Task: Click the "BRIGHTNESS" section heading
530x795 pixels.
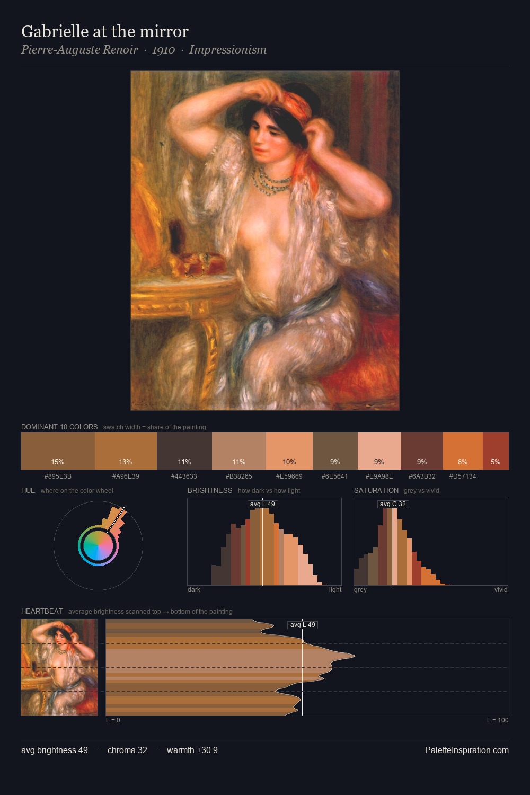Action: [210, 490]
